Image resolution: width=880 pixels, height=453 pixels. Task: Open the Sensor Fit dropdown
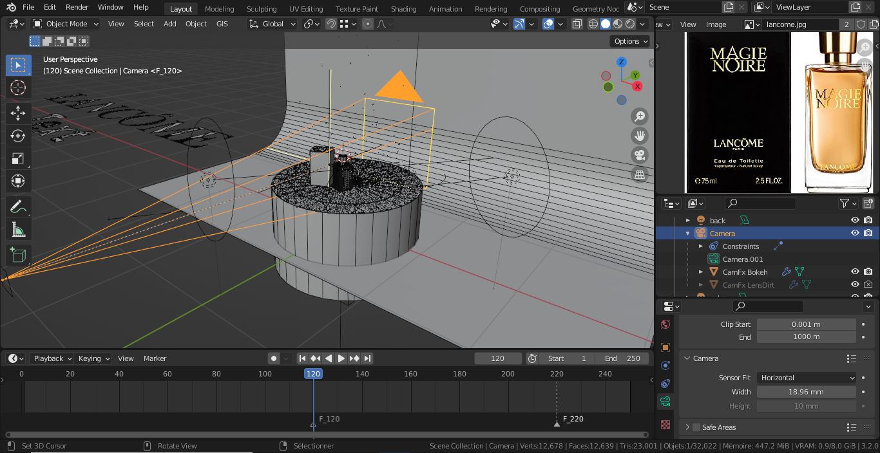806,378
